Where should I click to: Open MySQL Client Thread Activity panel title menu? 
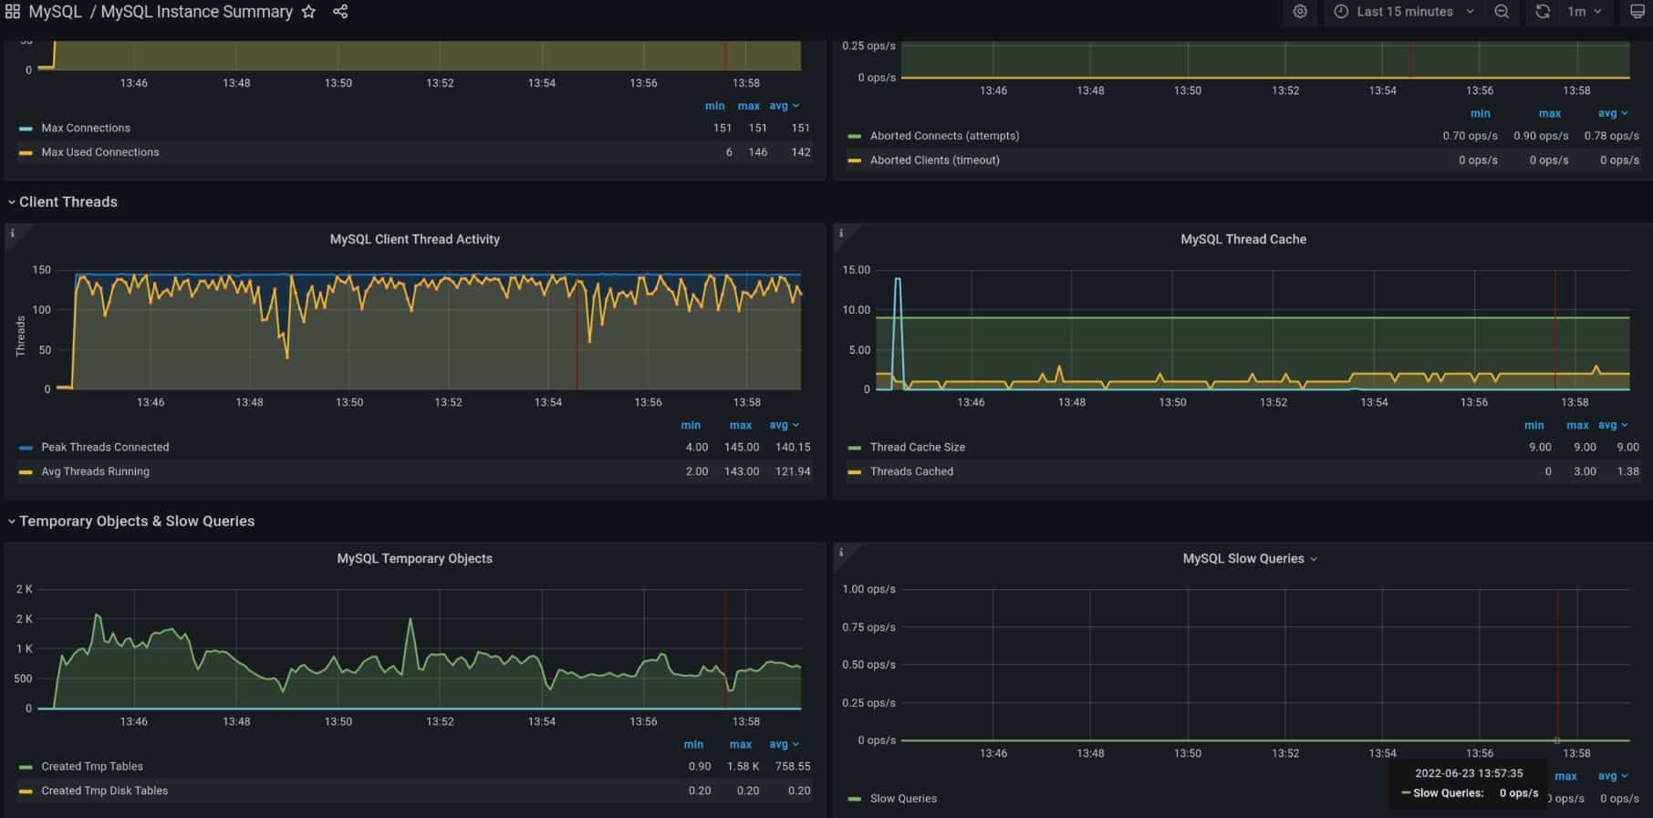pyautogui.click(x=414, y=239)
